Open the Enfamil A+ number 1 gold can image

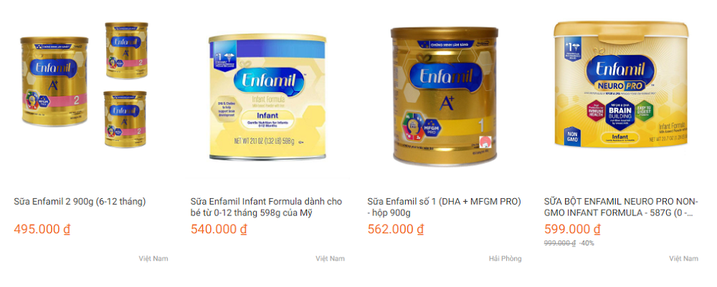click(444, 97)
